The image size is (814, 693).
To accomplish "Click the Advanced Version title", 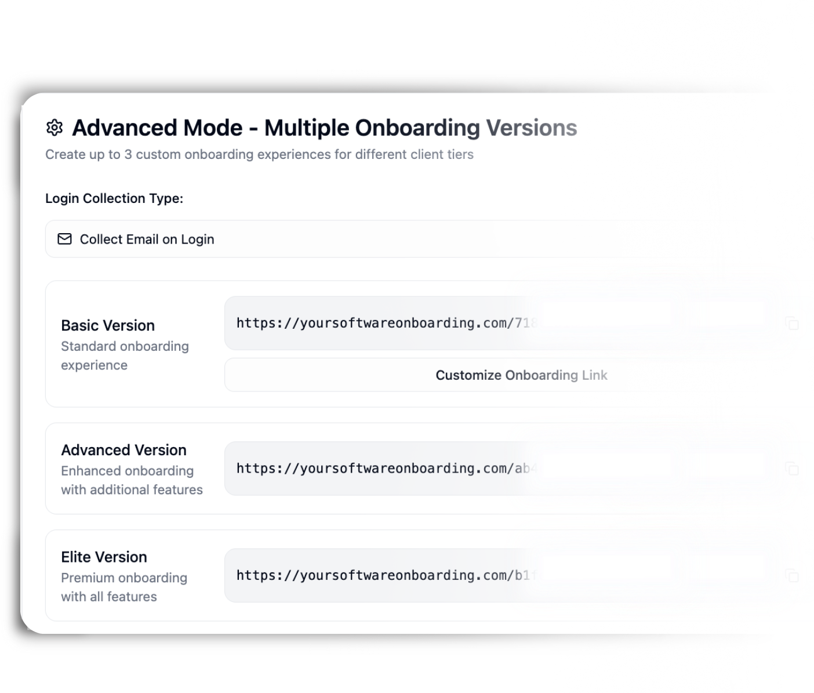I will (x=123, y=450).
